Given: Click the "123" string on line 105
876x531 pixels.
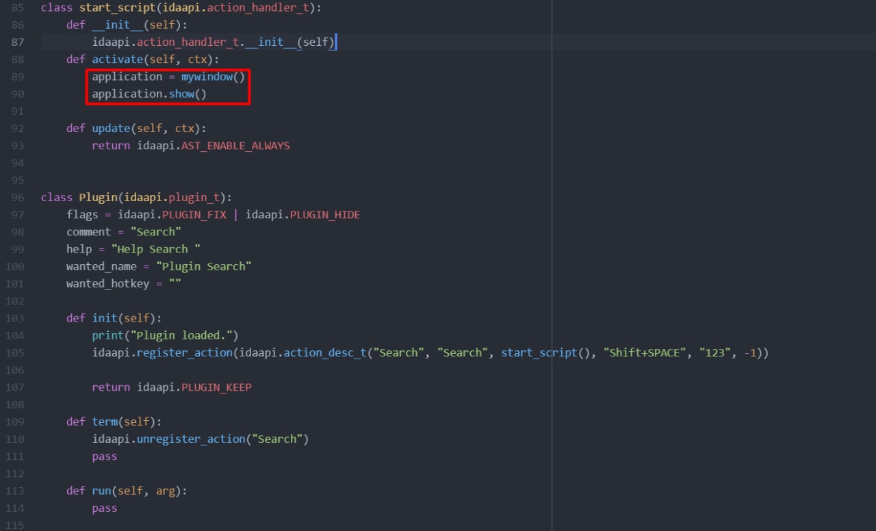Looking at the screenshot, I should [715, 352].
